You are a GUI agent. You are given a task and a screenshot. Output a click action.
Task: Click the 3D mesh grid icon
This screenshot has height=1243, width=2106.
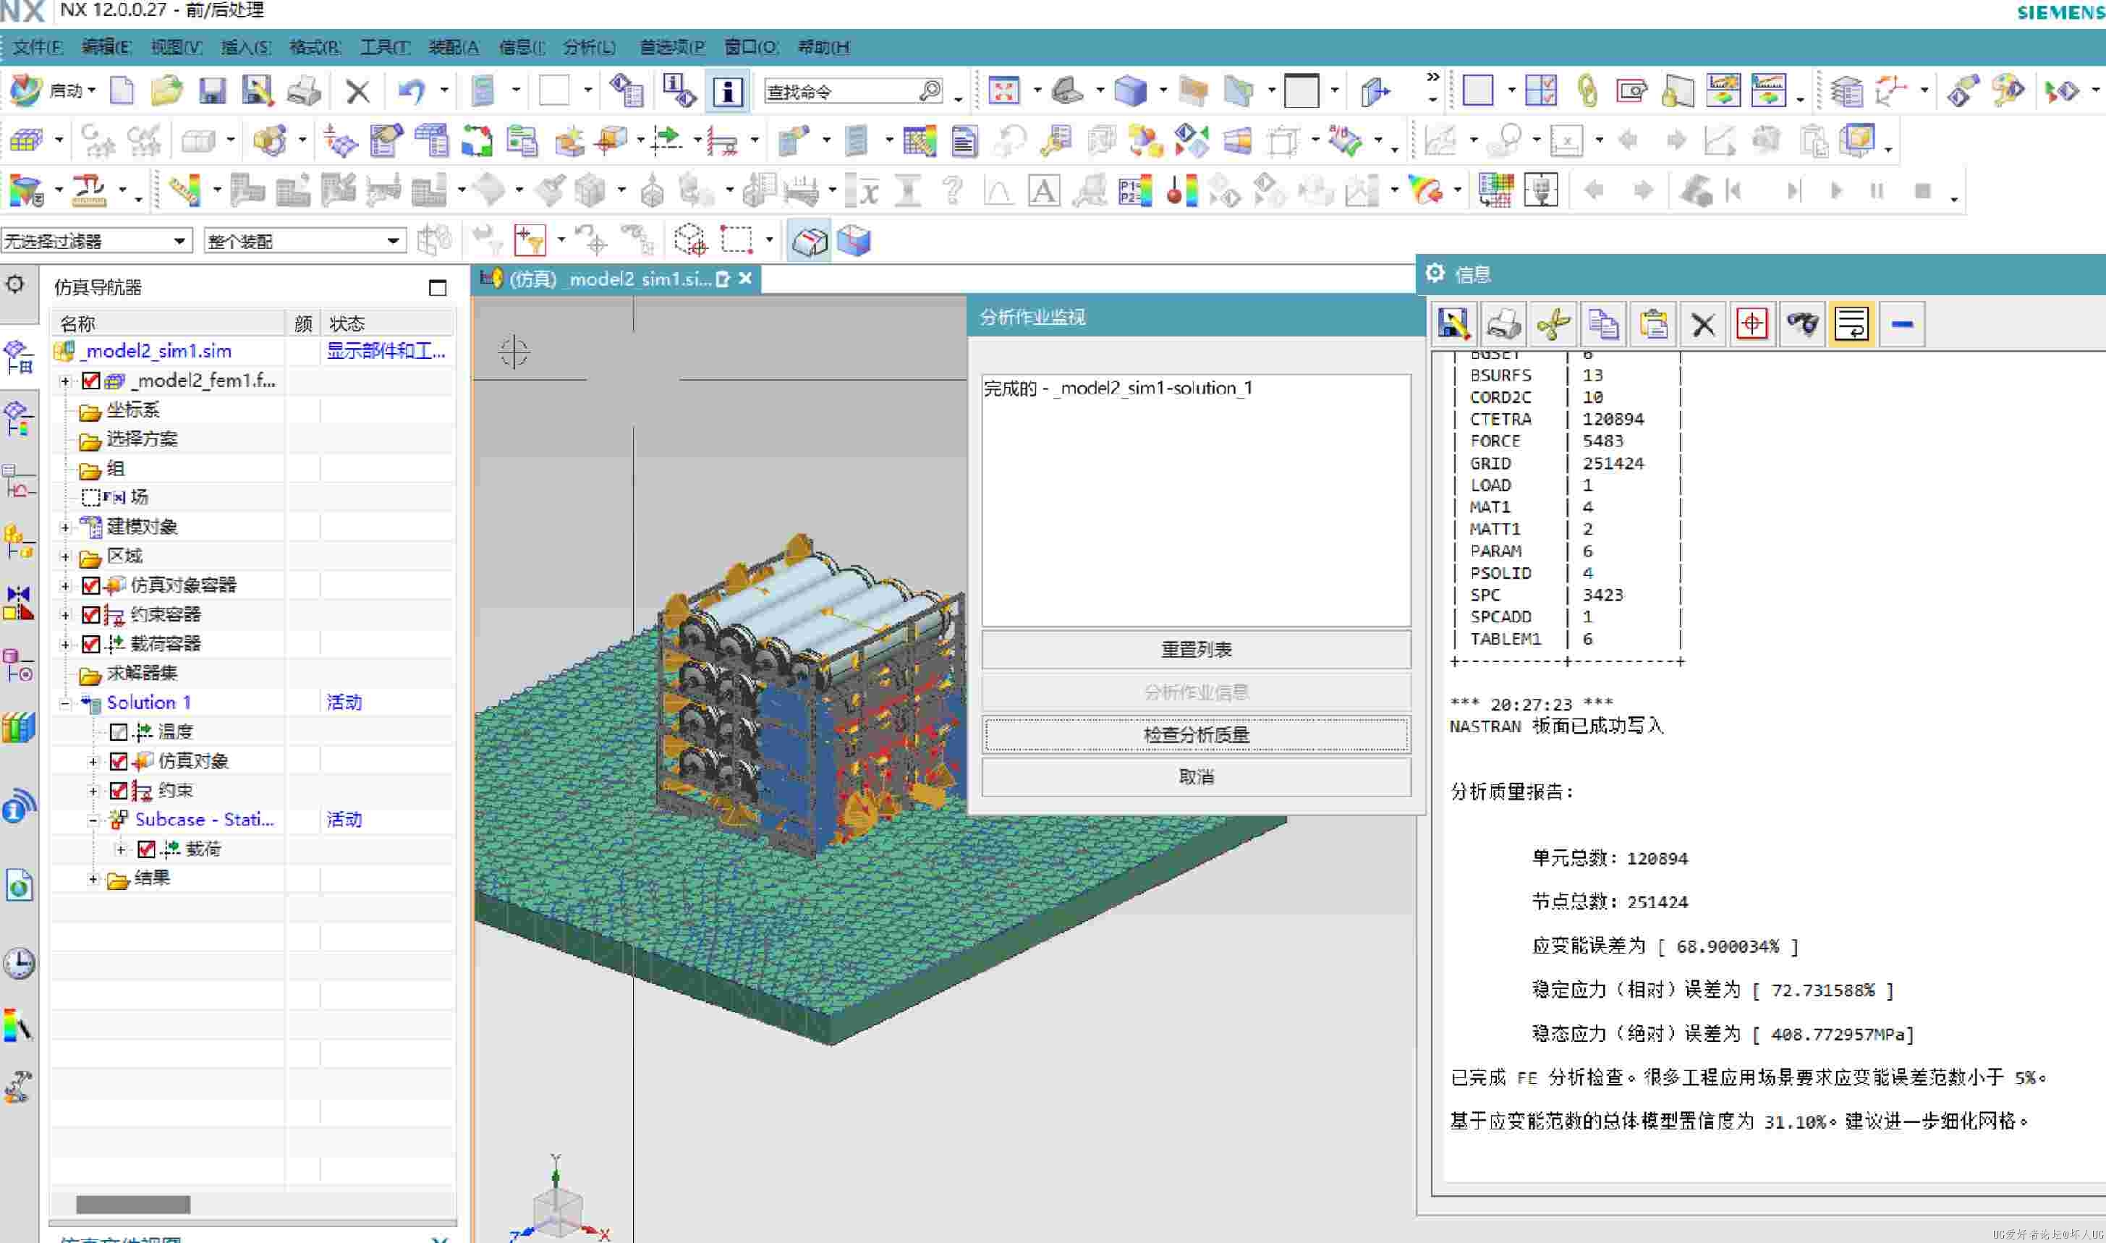tap(26, 140)
